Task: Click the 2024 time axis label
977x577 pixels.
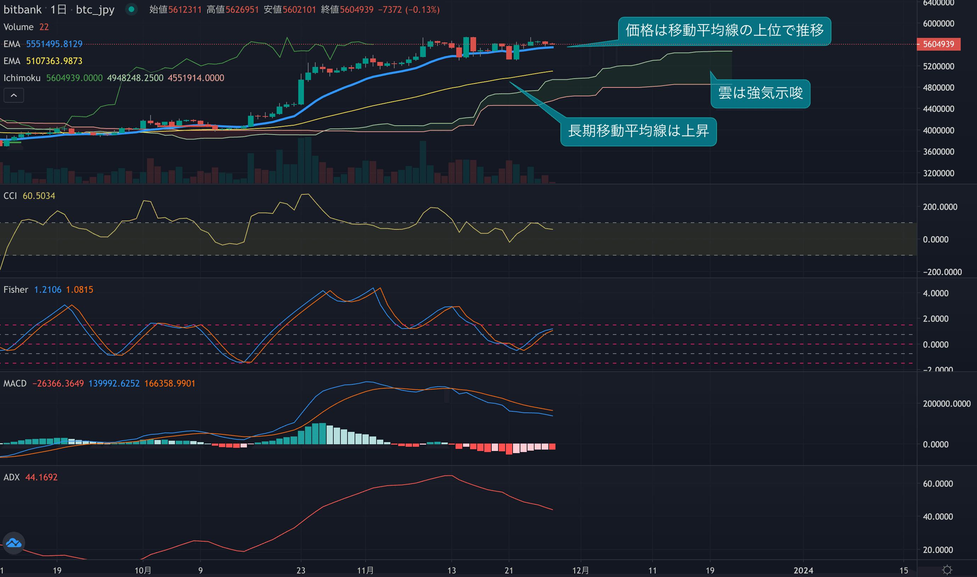Action: 803,570
